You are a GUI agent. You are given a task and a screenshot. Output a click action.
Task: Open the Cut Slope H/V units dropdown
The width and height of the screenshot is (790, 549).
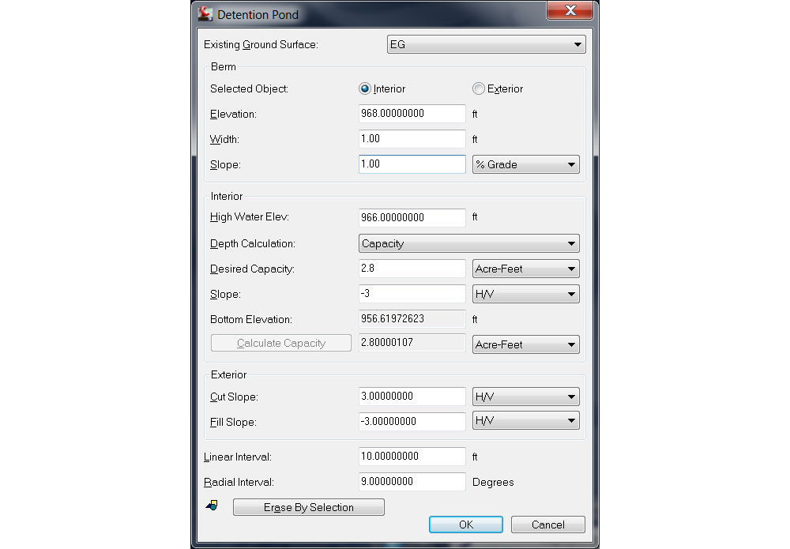(525, 397)
